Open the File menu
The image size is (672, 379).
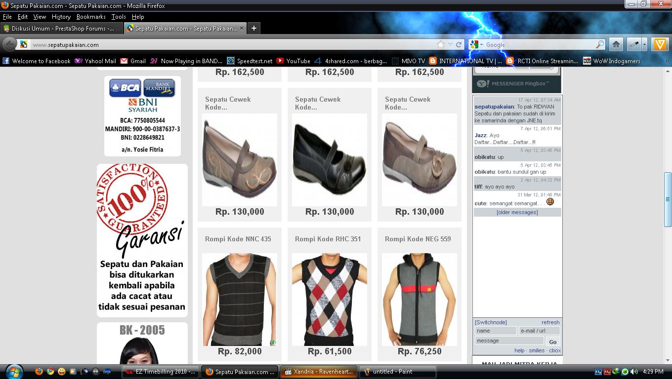tap(7, 17)
